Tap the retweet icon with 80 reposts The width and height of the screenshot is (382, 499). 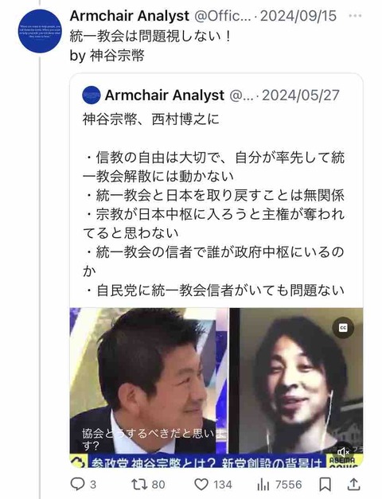pos(140,484)
